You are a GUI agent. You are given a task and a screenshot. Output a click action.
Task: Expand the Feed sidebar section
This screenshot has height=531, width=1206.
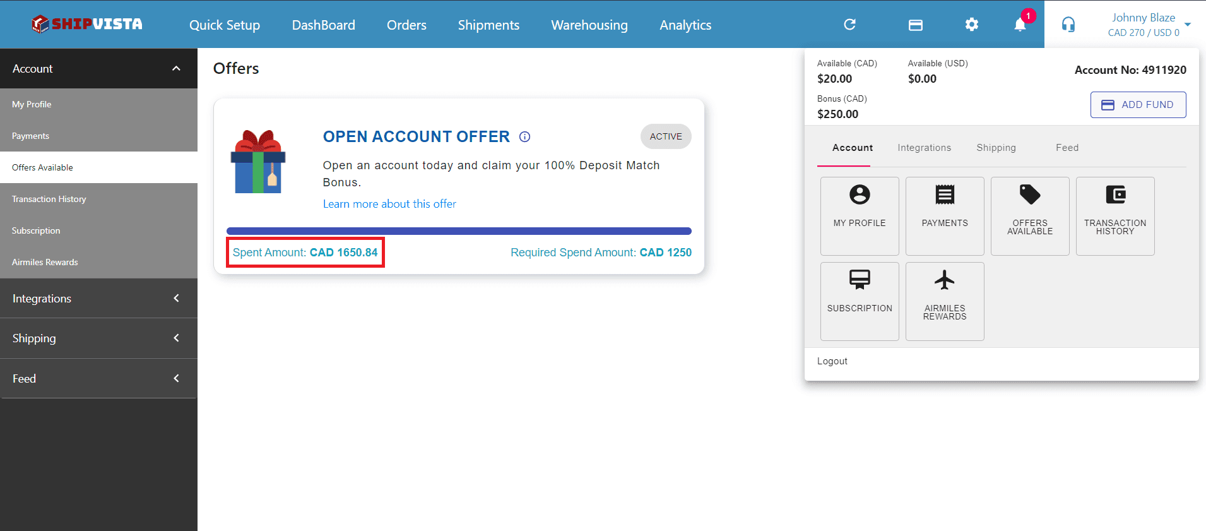tap(98, 378)
